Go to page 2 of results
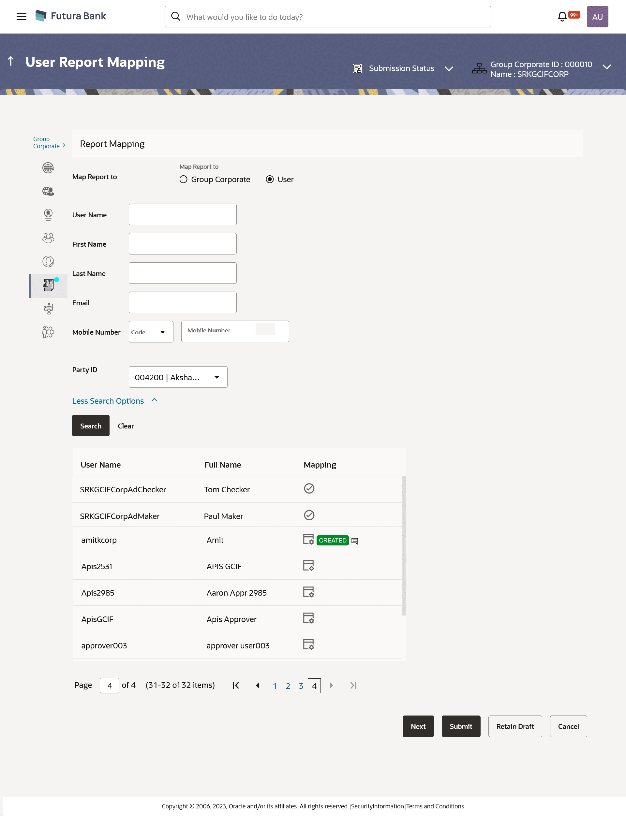This screenshot has width=626, height=825. pos(288,686)
